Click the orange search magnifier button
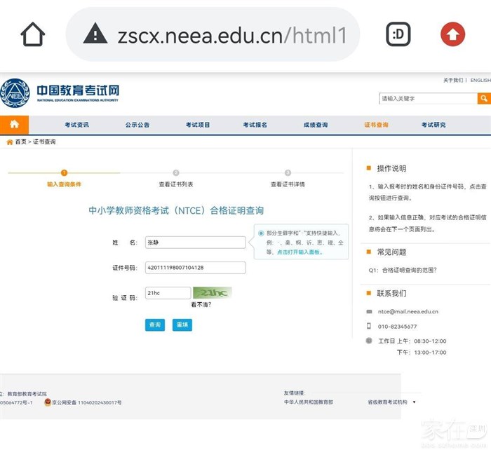Viewport: 491px width, 450px height. tap(483, 99)
